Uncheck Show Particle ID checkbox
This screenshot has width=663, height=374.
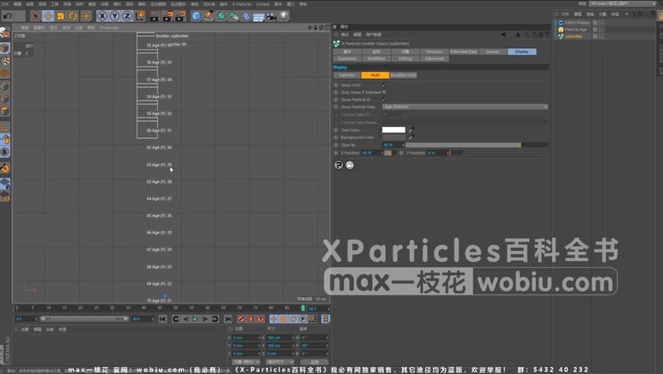(x=384, y=99)
